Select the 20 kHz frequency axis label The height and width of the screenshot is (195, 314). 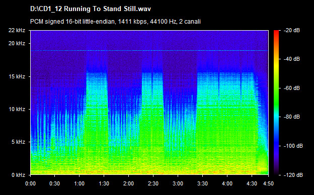pos(17,43)
